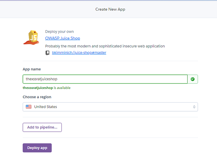The width and height of the screenshot is (217, 168).
Task: Click the 'Probably the most modern' description text
Action: (x=105, y=46)
